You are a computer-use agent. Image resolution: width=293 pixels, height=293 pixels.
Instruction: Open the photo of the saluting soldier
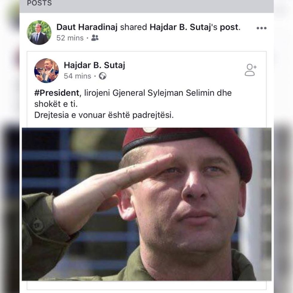pyautogui.click(x=146, y=204)
